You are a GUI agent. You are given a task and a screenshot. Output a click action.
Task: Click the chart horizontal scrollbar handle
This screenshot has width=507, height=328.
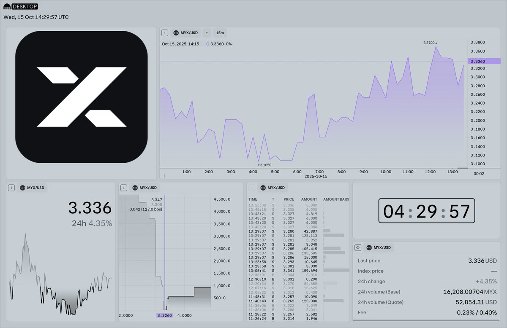pyautogui.click(x=463, y=168)
